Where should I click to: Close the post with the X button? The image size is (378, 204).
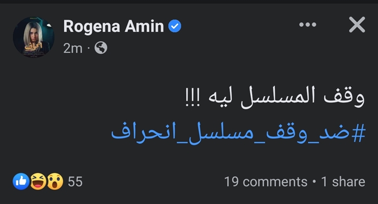click(x=357, y=25)
